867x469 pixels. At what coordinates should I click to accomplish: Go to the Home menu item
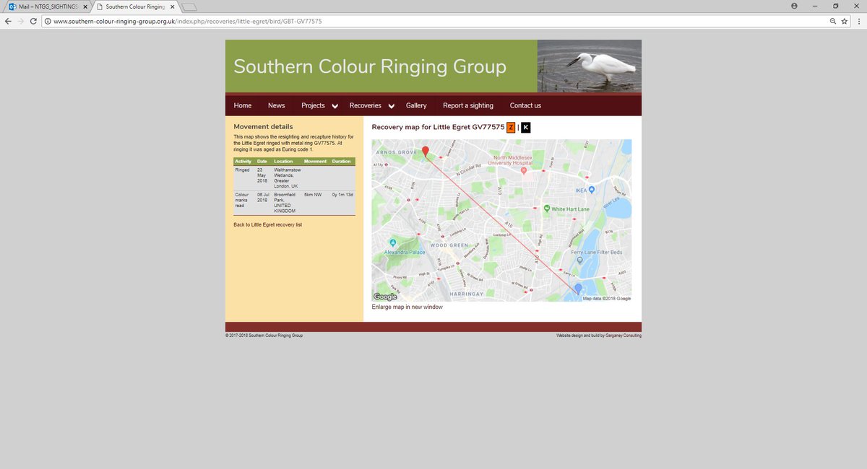tap(243, 105)
